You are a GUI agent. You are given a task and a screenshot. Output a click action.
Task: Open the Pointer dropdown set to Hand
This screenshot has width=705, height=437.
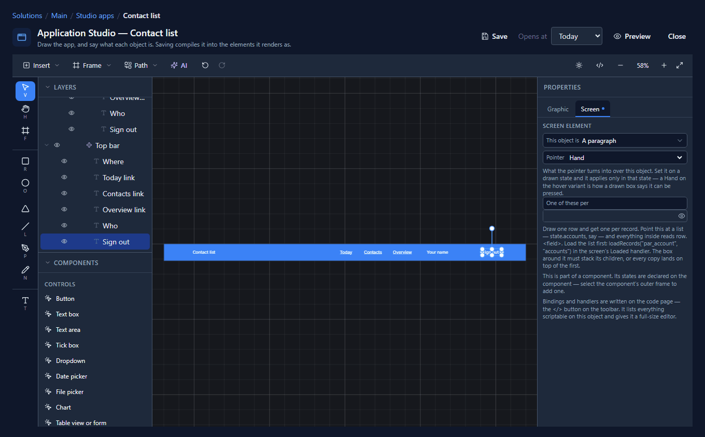[615, 157]
